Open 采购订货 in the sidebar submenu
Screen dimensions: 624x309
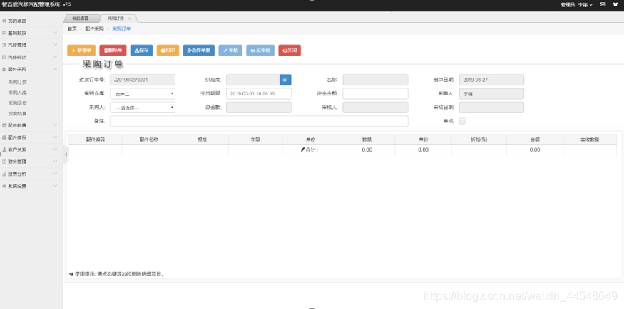pos(18,82)
